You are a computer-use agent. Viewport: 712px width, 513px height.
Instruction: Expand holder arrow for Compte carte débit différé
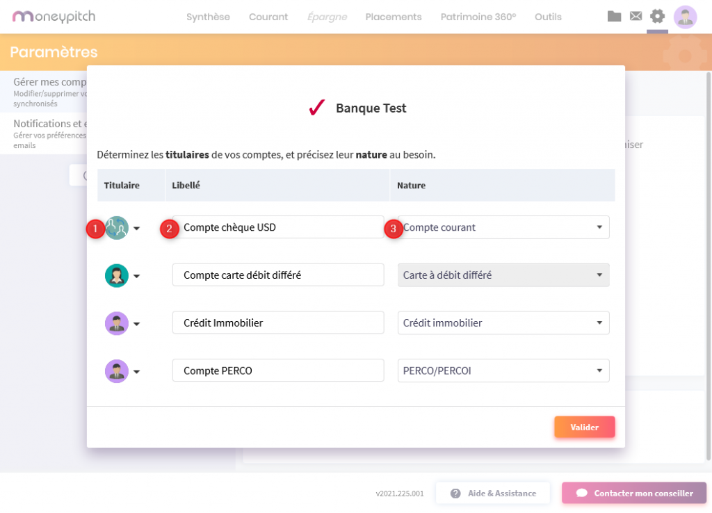pyautogui.click(x=137, y=277)
